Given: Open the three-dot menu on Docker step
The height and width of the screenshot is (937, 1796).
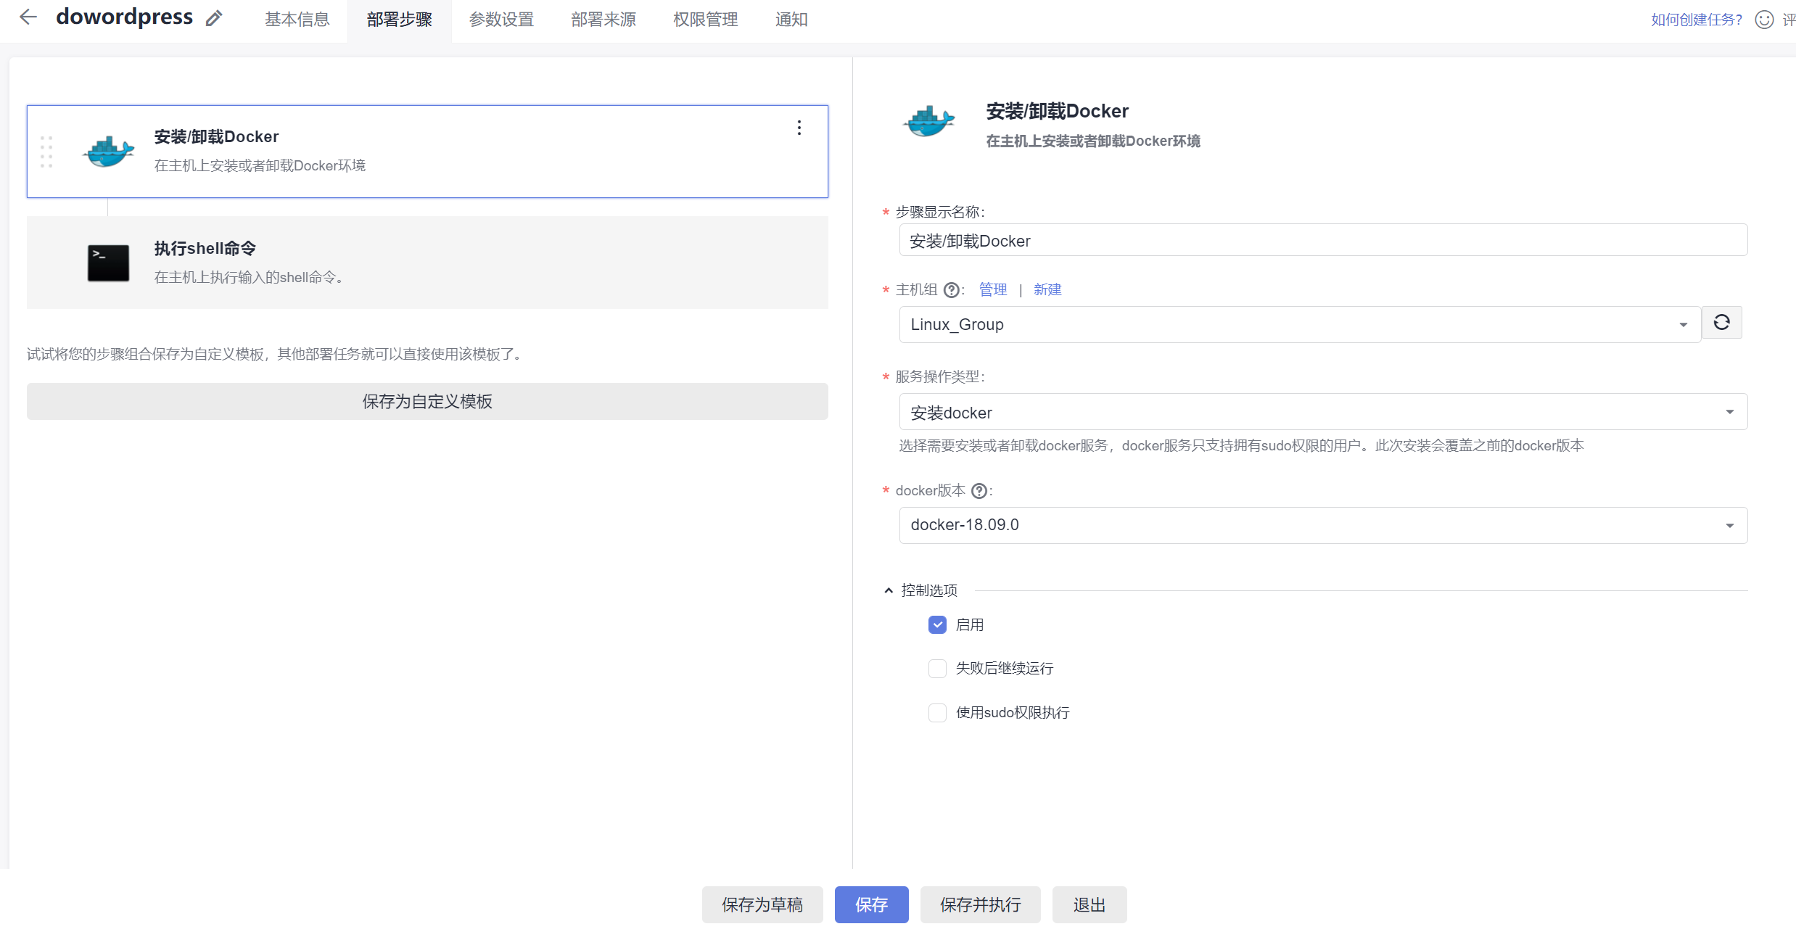Looking at the screenshot, I should pos(799,128).
